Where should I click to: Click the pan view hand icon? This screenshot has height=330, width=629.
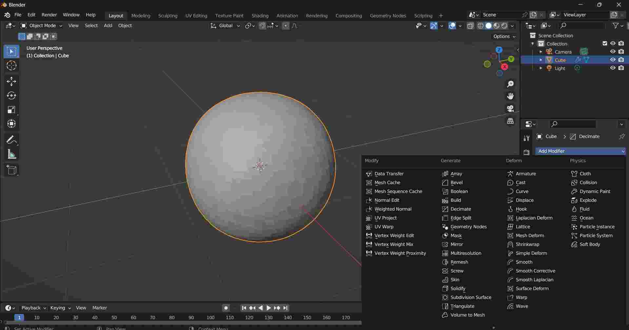510,96
